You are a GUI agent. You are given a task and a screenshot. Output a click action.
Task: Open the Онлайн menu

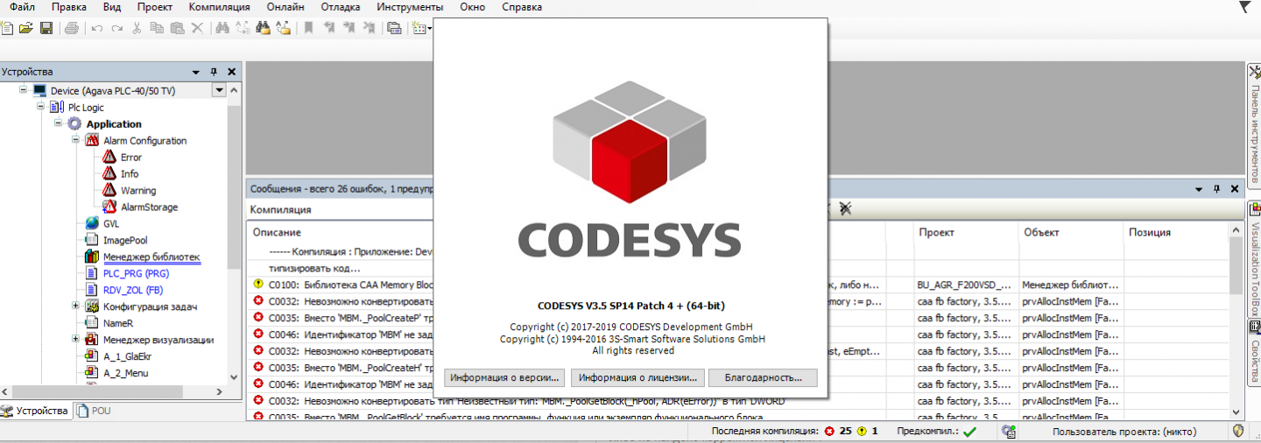[x=285, y=7]
